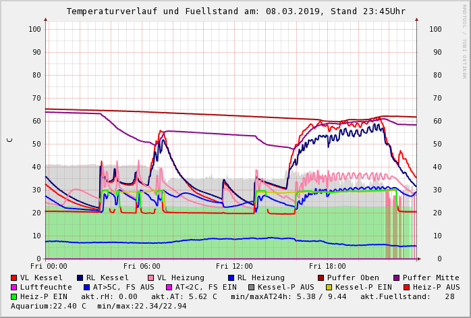Viewport: 471px width, 318px height.
Task: Click the AT>5C, FS AUS legend label
Action: point(123,287)
